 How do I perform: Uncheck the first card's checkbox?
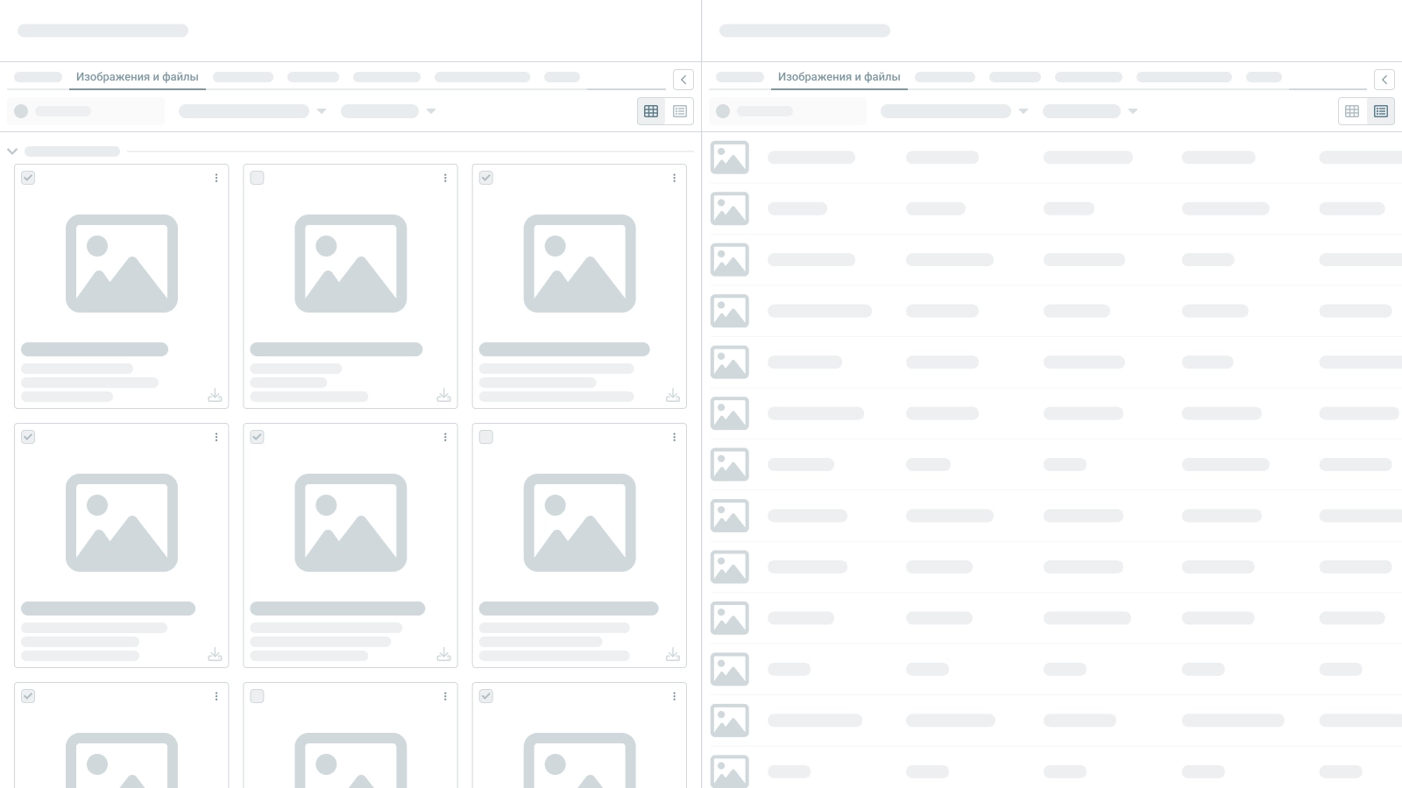coord(28,178)
